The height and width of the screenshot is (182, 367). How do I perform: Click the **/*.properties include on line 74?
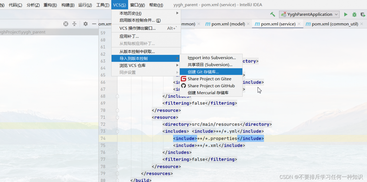click(218, 138)
